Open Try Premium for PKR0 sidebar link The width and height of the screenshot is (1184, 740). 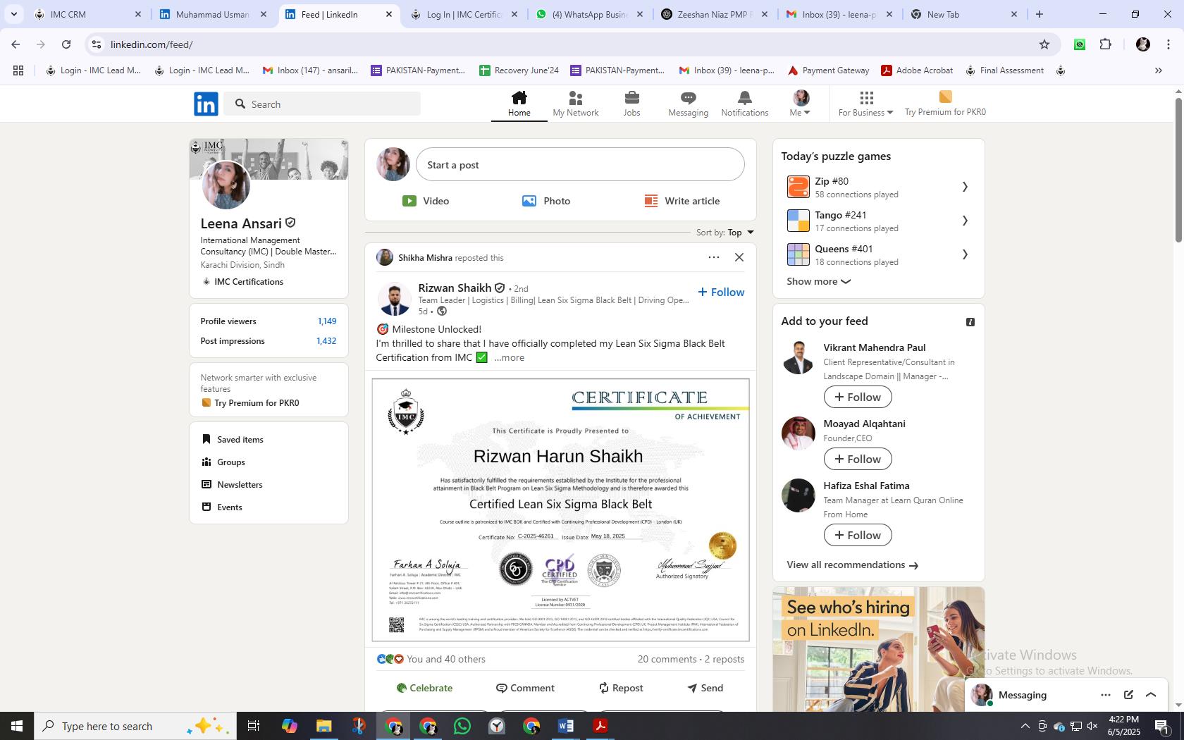tap(250, 402)
